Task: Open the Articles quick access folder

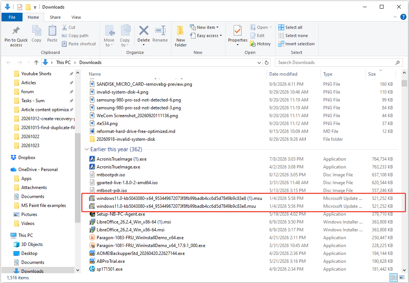Action: (29, 83)
